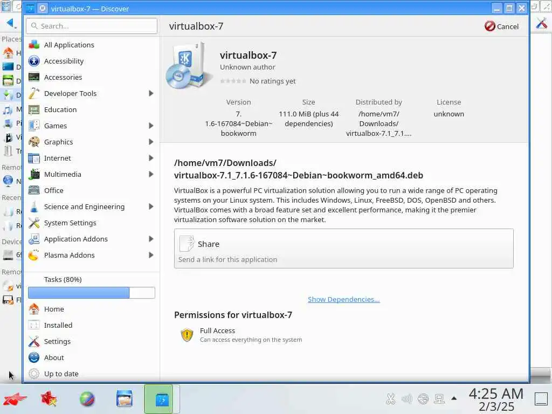The height and width of the screenshot is (414, 552).
Task: Click the Full Access shield warning icon
Action: coord(187,335)
